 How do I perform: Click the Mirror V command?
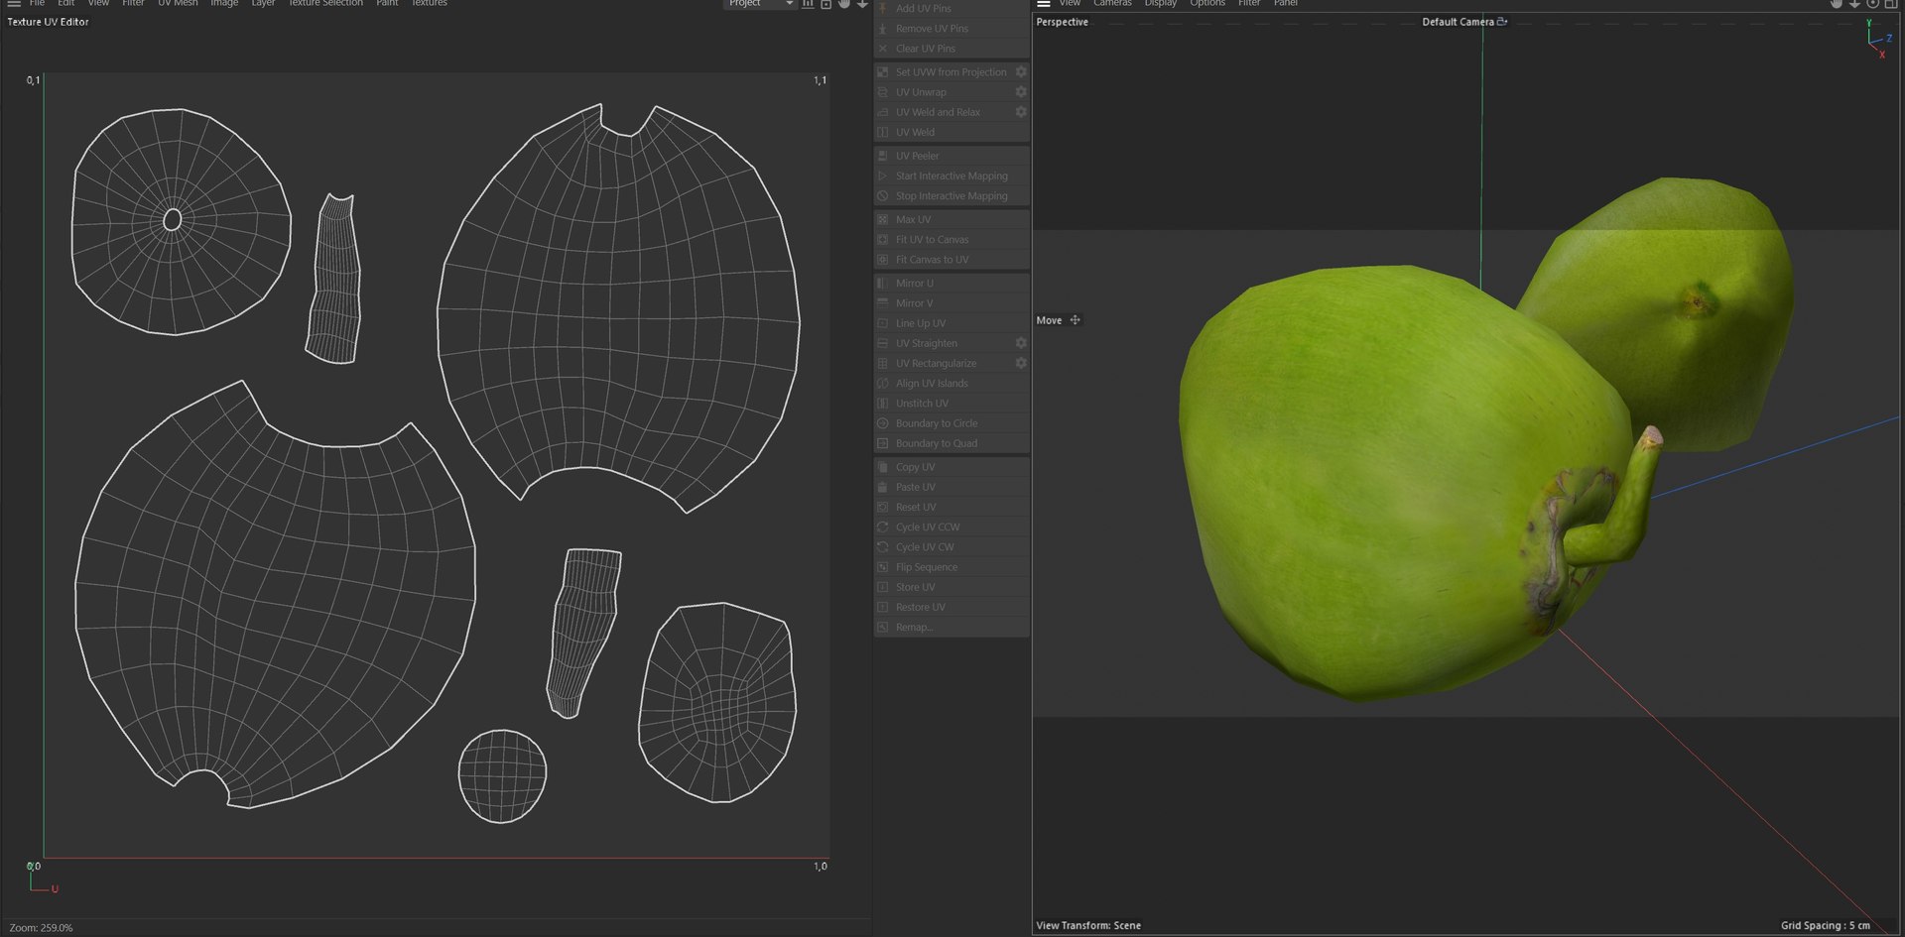pos(952,303)
